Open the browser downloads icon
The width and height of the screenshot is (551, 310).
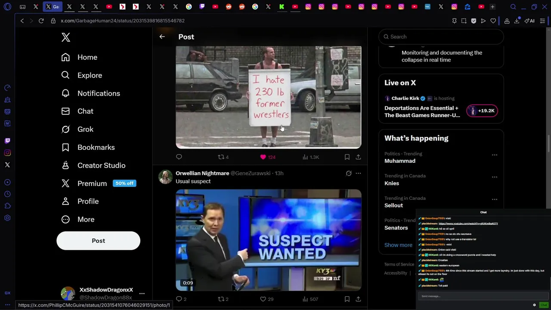pos(517,21)
